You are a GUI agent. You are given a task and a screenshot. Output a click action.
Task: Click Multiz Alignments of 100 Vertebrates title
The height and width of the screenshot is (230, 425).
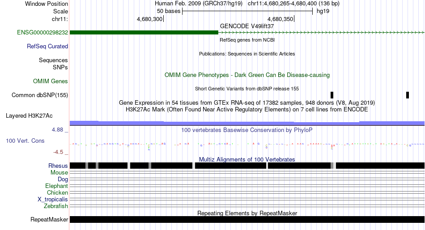click(x=247, y=159)
